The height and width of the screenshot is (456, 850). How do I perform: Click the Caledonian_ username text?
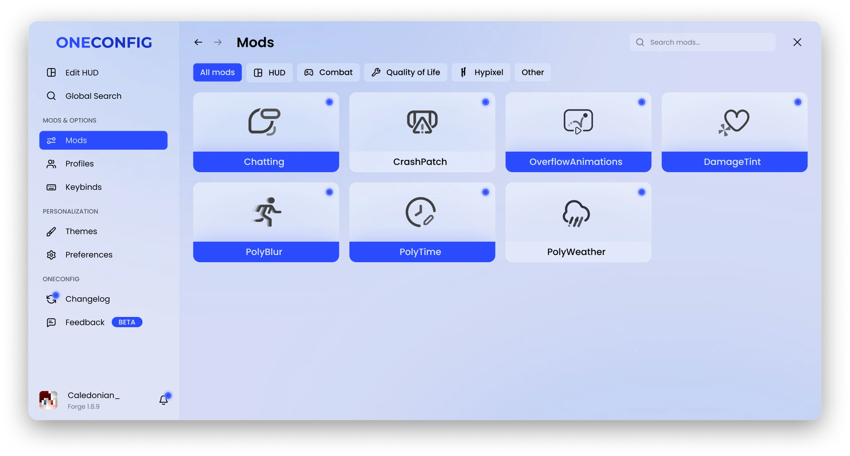click(x=93, y=395)
